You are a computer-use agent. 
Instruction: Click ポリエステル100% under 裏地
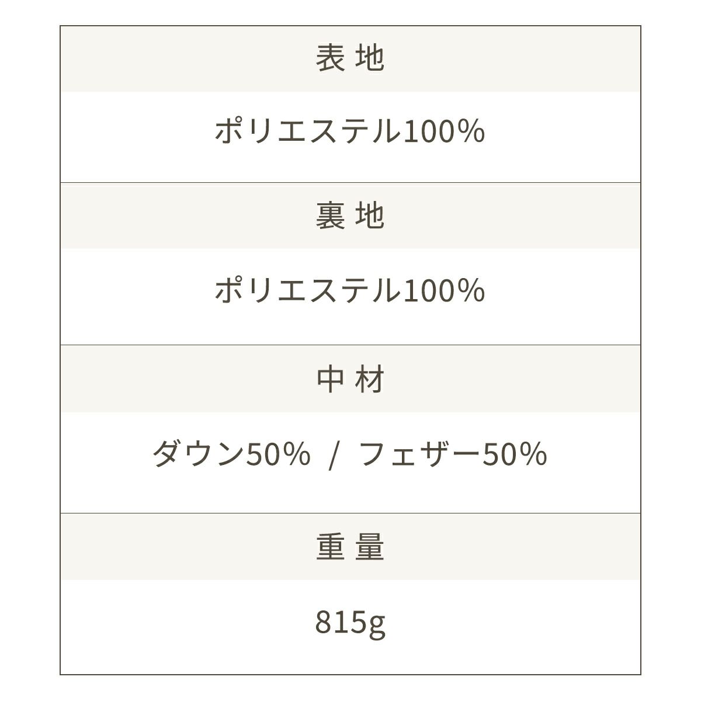point(350,290)
